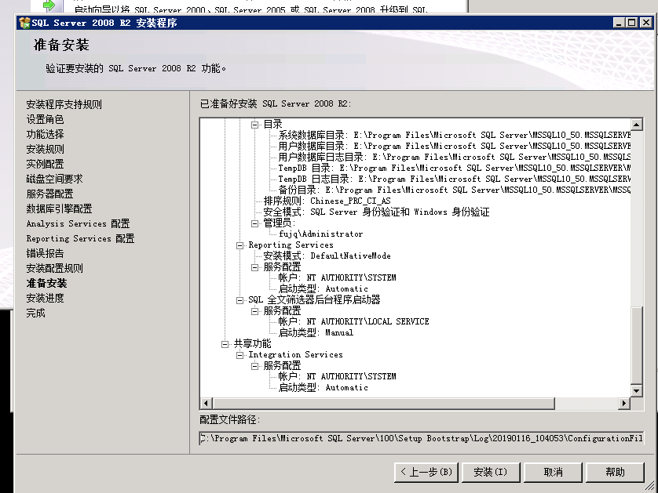The width and height of the screenshot is (658, 493).
Task: Go to Analysis Services 配置 step
Action: (78, 223)
